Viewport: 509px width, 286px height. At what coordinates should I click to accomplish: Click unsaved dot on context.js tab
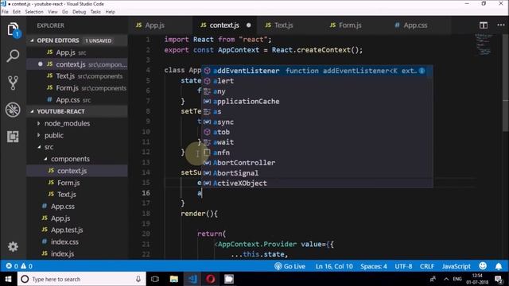tap(248, 25)
